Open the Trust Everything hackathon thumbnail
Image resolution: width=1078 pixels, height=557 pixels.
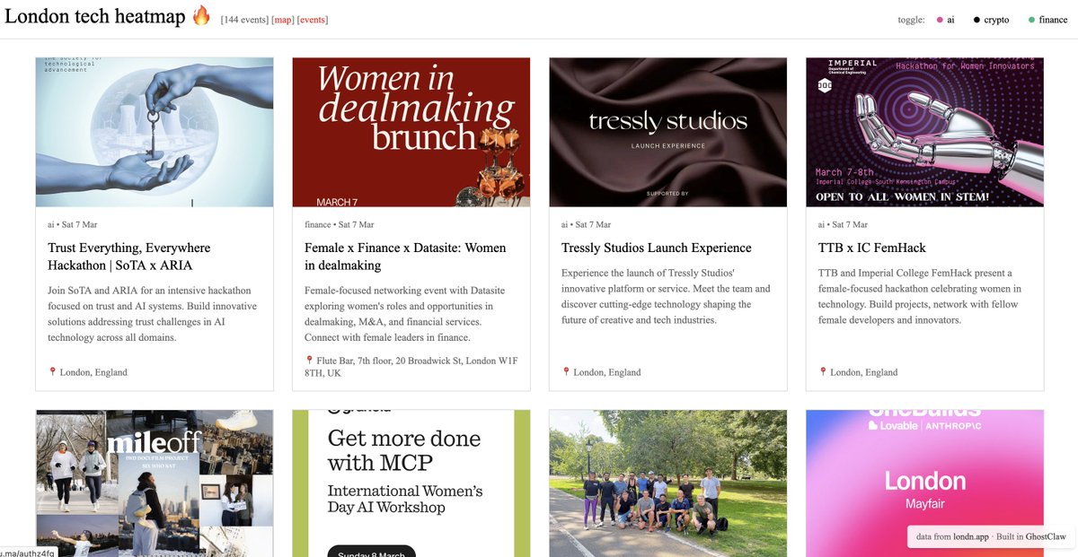pyautogui.click(x=155, y=133)
